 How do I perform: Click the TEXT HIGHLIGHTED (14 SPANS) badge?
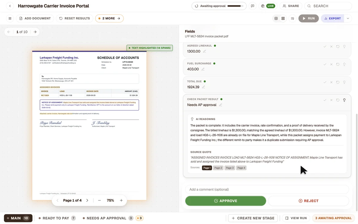(150, 48)
